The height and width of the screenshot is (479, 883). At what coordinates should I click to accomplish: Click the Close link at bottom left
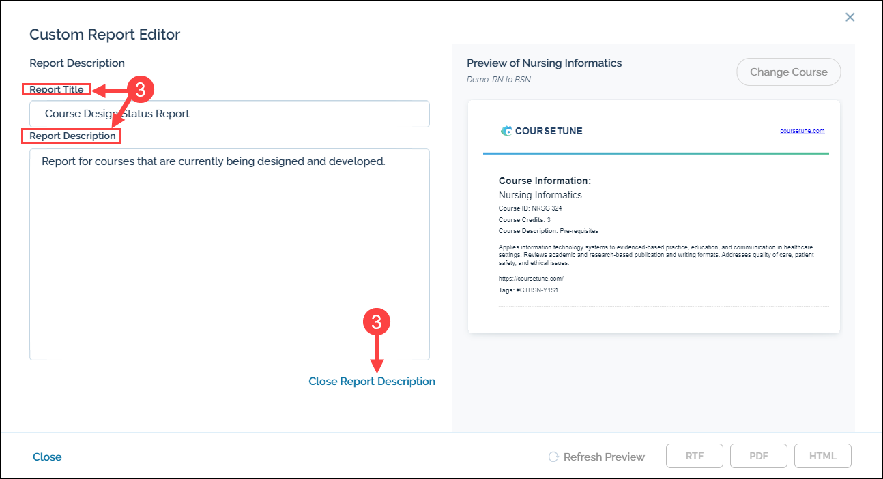click(x=47, y=457)
